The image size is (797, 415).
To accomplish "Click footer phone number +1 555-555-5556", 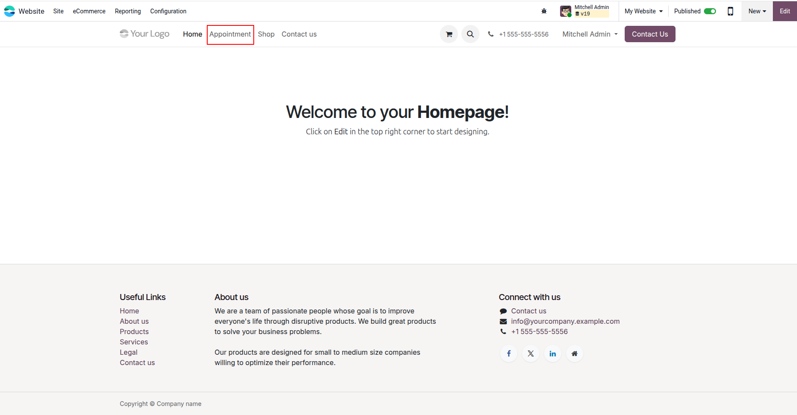I will 539,331.
